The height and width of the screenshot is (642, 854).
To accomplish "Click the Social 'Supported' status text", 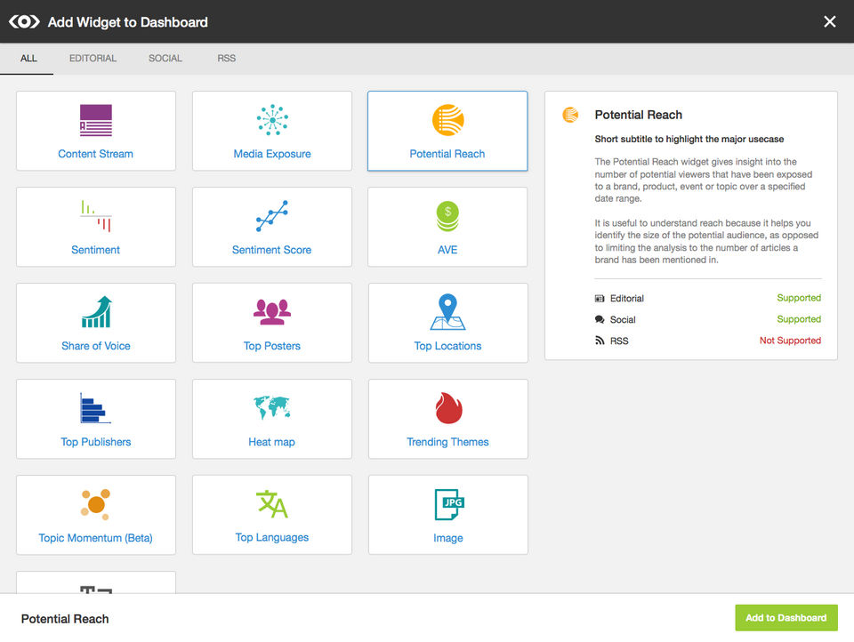I will [x=799, y=319].
